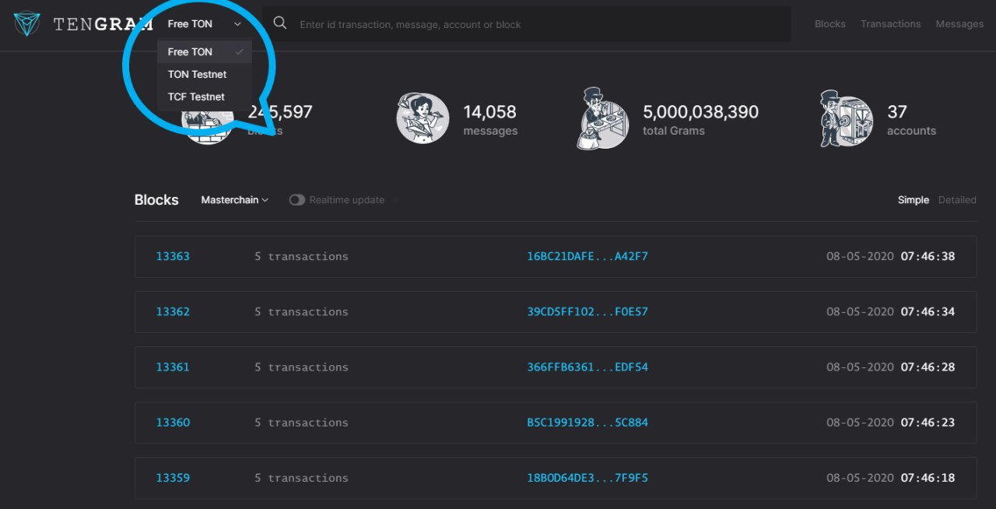Click the Blocks section heading
Screen dimensions: 996x509
coord(156,200)
